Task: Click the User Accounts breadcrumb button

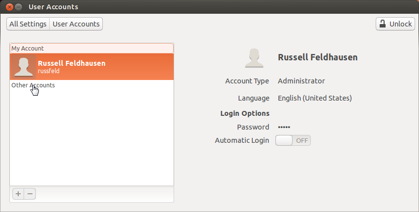Action: (x=76, y=24)
